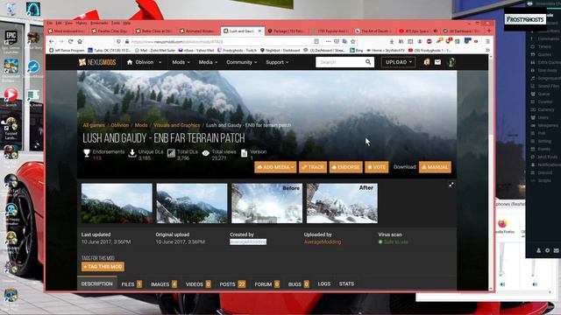Open the UPLOAD dropdown button
This screenshot has width=561, height=315.
(398, 62)
